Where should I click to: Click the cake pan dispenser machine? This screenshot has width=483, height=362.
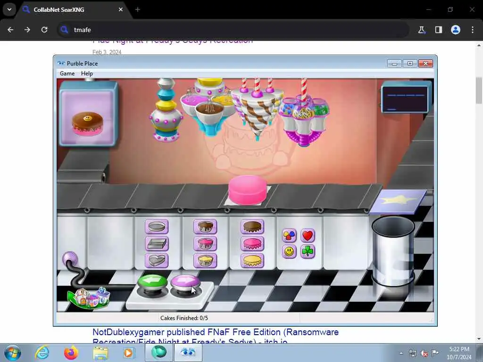(x=166, y=110)
